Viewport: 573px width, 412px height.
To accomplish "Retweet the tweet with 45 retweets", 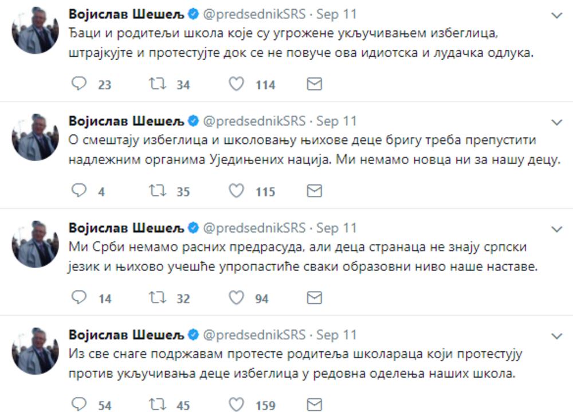I will pos(156,405).
